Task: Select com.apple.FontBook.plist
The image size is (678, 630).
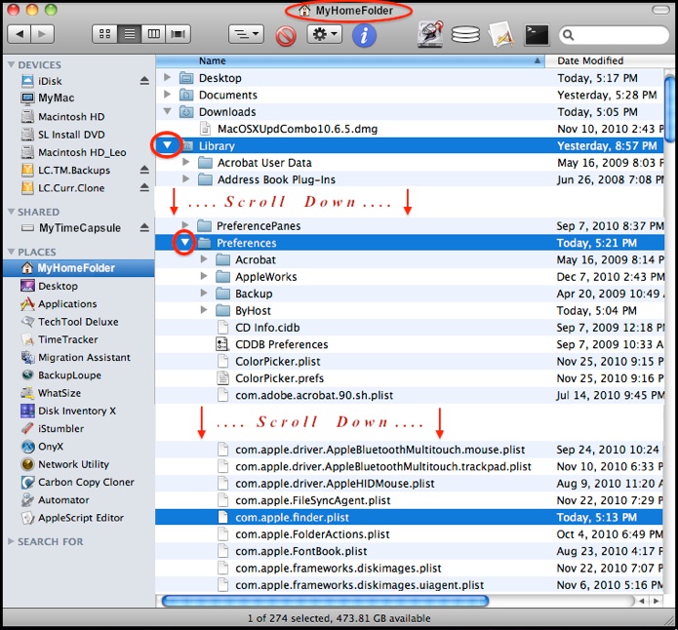Action: [300, 551]
